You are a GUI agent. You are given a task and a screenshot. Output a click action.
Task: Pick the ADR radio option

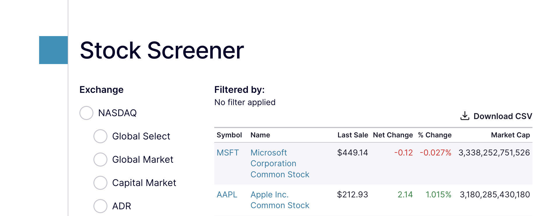(x=100, y=206)
